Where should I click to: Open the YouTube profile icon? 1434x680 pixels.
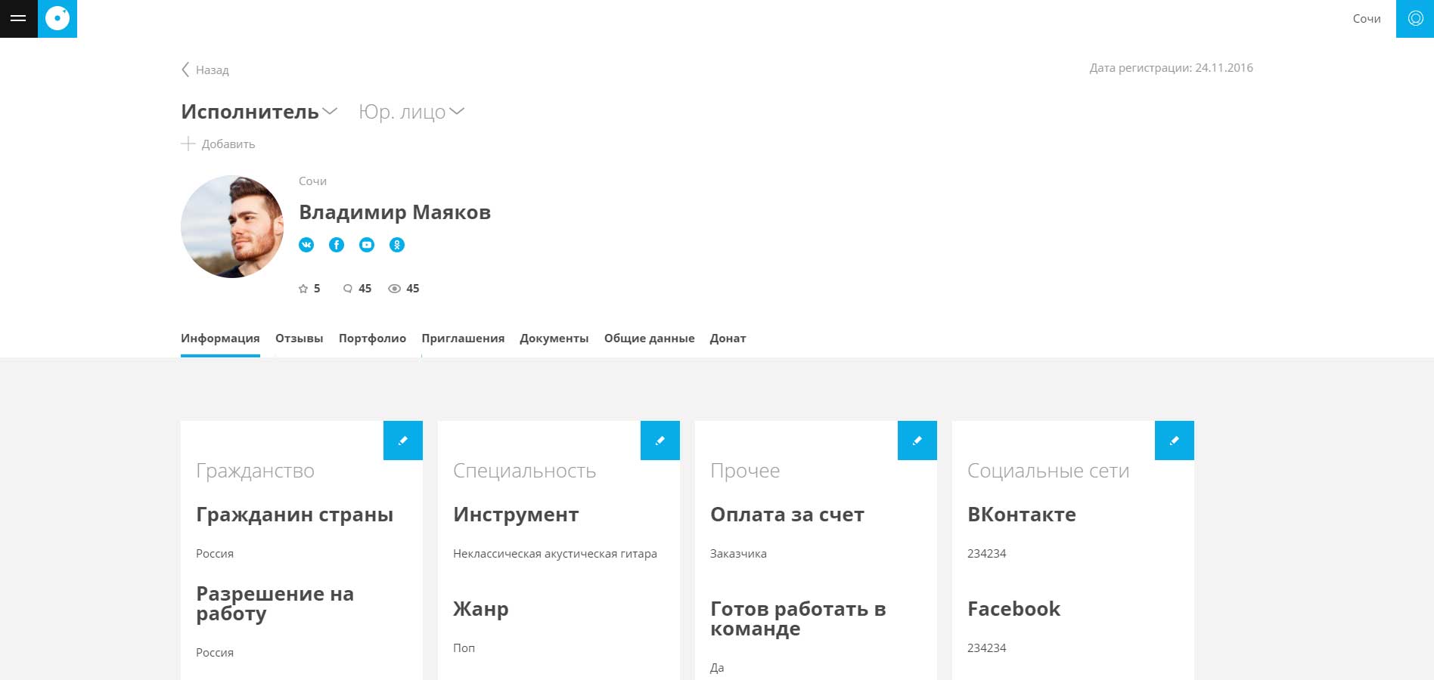point(367,245)
